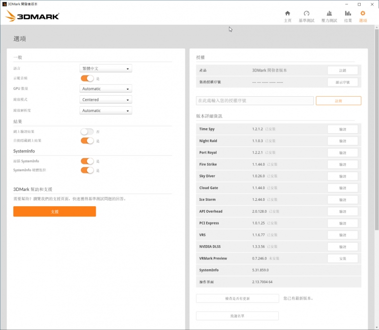
Task: Click the SystemInfo version 5.31.859.0
Action: [261, 270]
